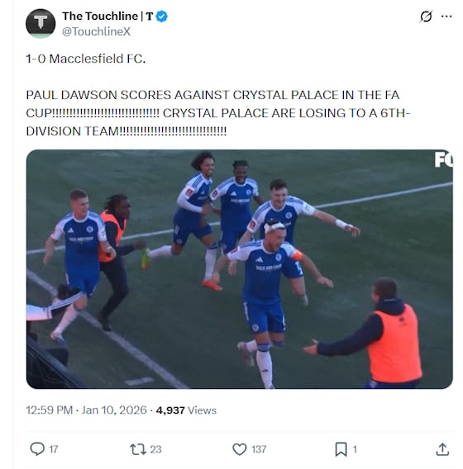View the 4,937 Views analytics
The image size is (463, 469).
(x=186, y=410)
